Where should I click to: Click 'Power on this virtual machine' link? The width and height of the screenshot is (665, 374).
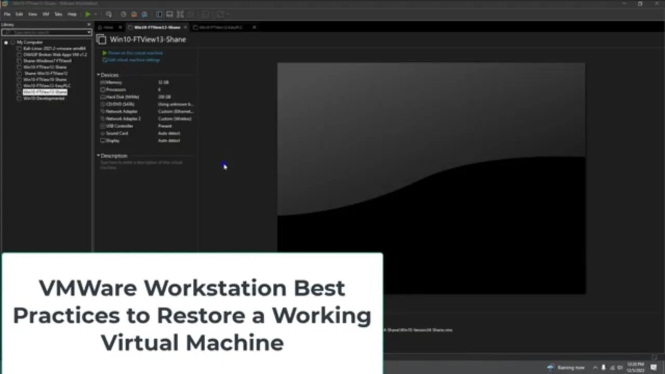click(135, 52)
